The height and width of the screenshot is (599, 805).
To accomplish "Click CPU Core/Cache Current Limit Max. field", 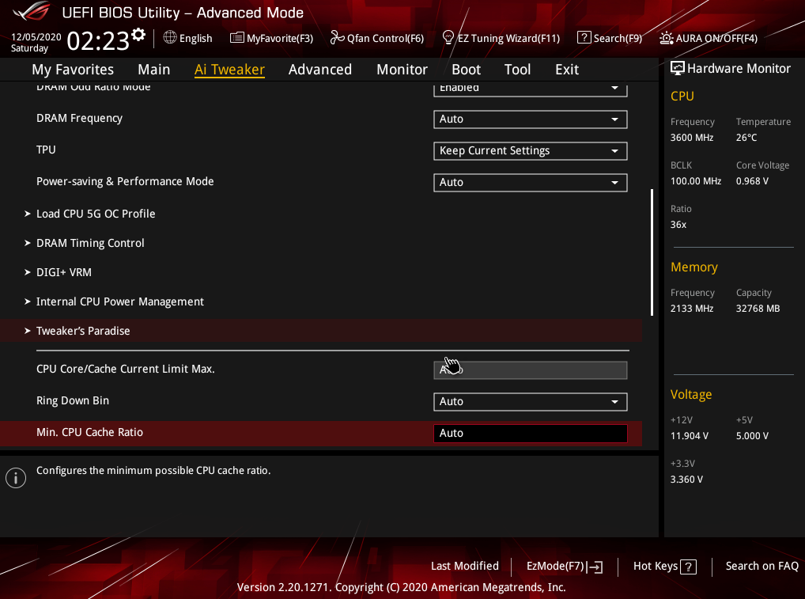I will tap(531, 370).
